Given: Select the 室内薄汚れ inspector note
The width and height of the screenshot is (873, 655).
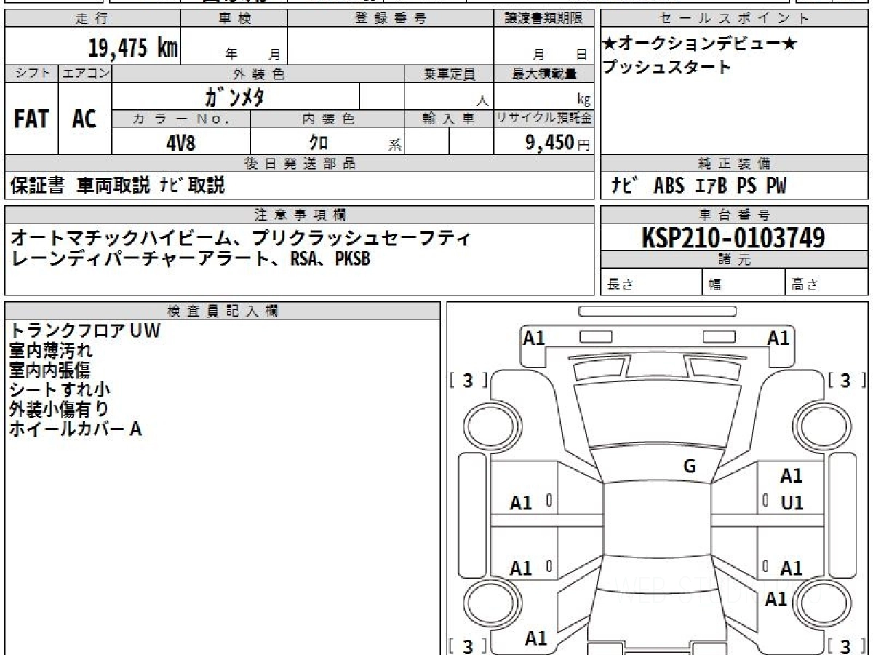Looking at the screenshot, I should coord(51,350).
